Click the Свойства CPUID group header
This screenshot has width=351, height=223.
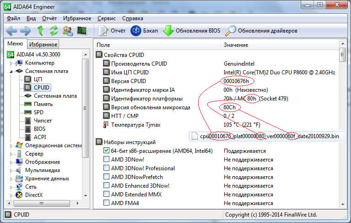tap(124, 55)
